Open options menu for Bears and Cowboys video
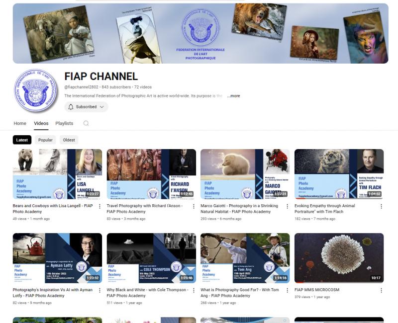Image resolution: width=398 pixels, height=323 pixels. tap(100, 206)
